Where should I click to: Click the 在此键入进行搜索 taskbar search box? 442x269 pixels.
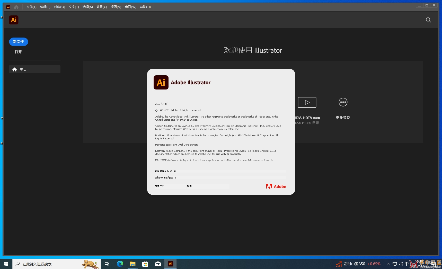pos(57,264)
